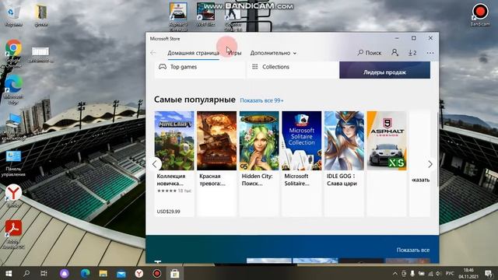Image resolution: width=498 pixels, height=280 pixels.
Task: Switch to the Игры tab
Action: [235, 53]
